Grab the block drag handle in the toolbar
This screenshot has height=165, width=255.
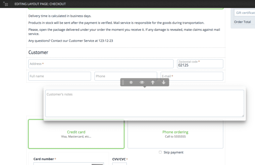123,83
